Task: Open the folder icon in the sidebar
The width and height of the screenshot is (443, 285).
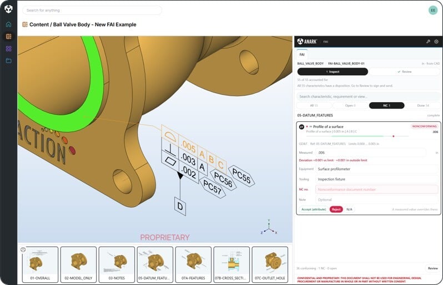Action: point(8,60)
